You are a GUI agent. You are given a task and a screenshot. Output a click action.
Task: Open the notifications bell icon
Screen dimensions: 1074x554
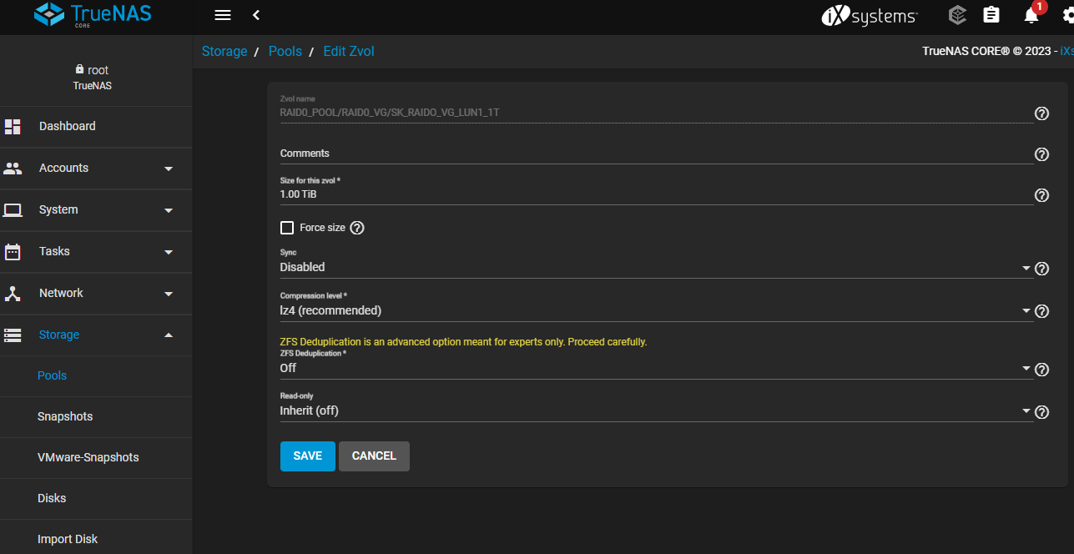[x=1031, y=15]
